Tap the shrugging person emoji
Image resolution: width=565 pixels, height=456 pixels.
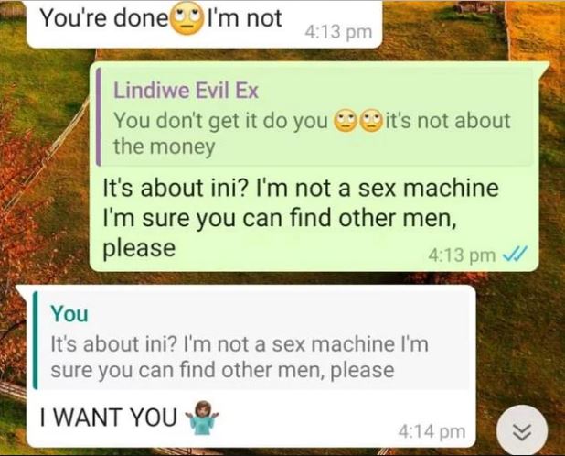coord(202,417)
